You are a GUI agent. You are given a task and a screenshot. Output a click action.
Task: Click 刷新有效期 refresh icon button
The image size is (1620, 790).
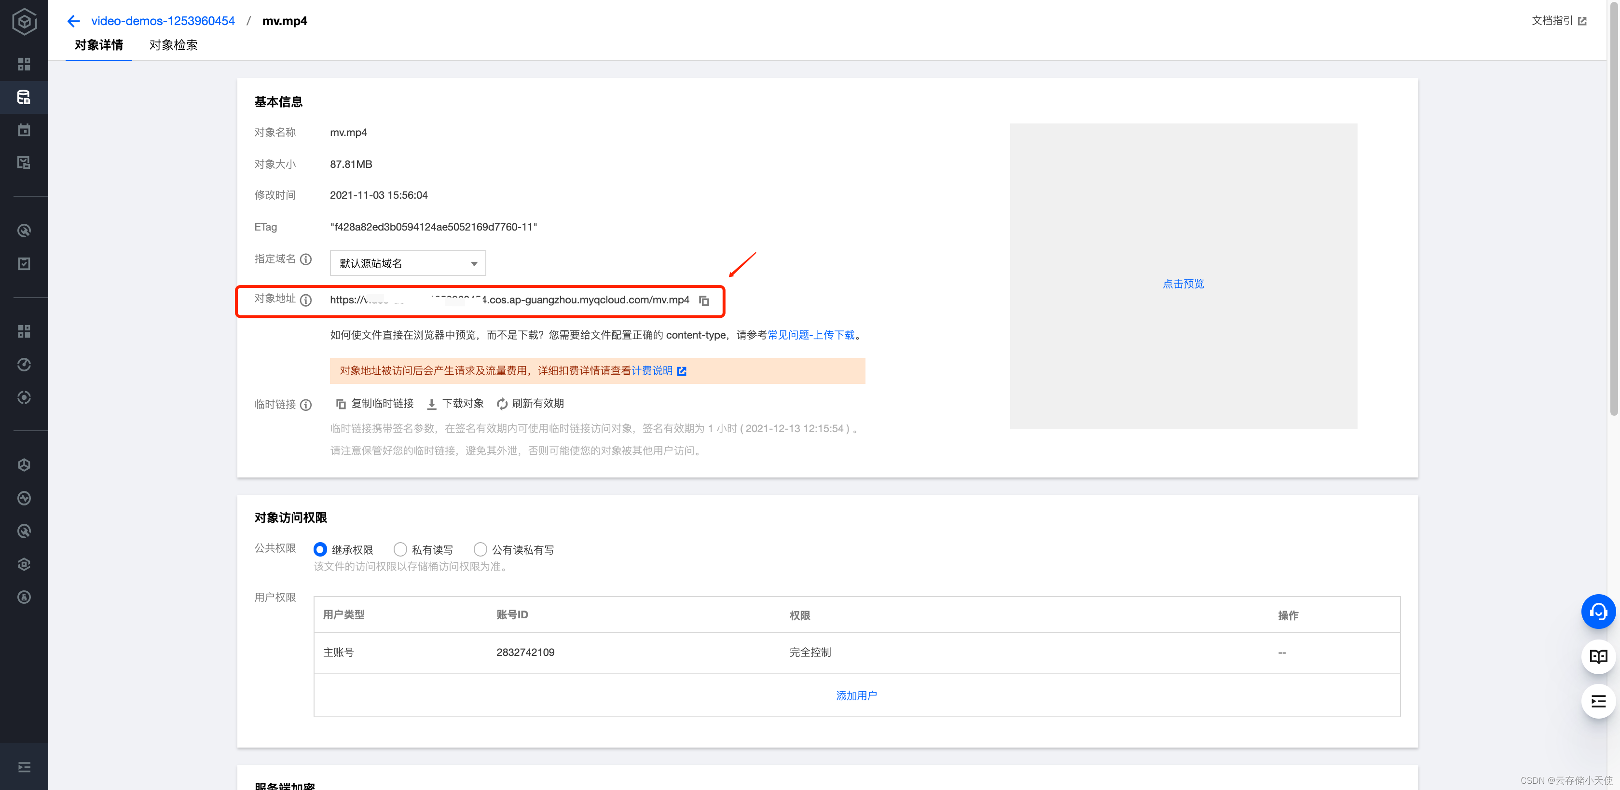click(530, 404)
